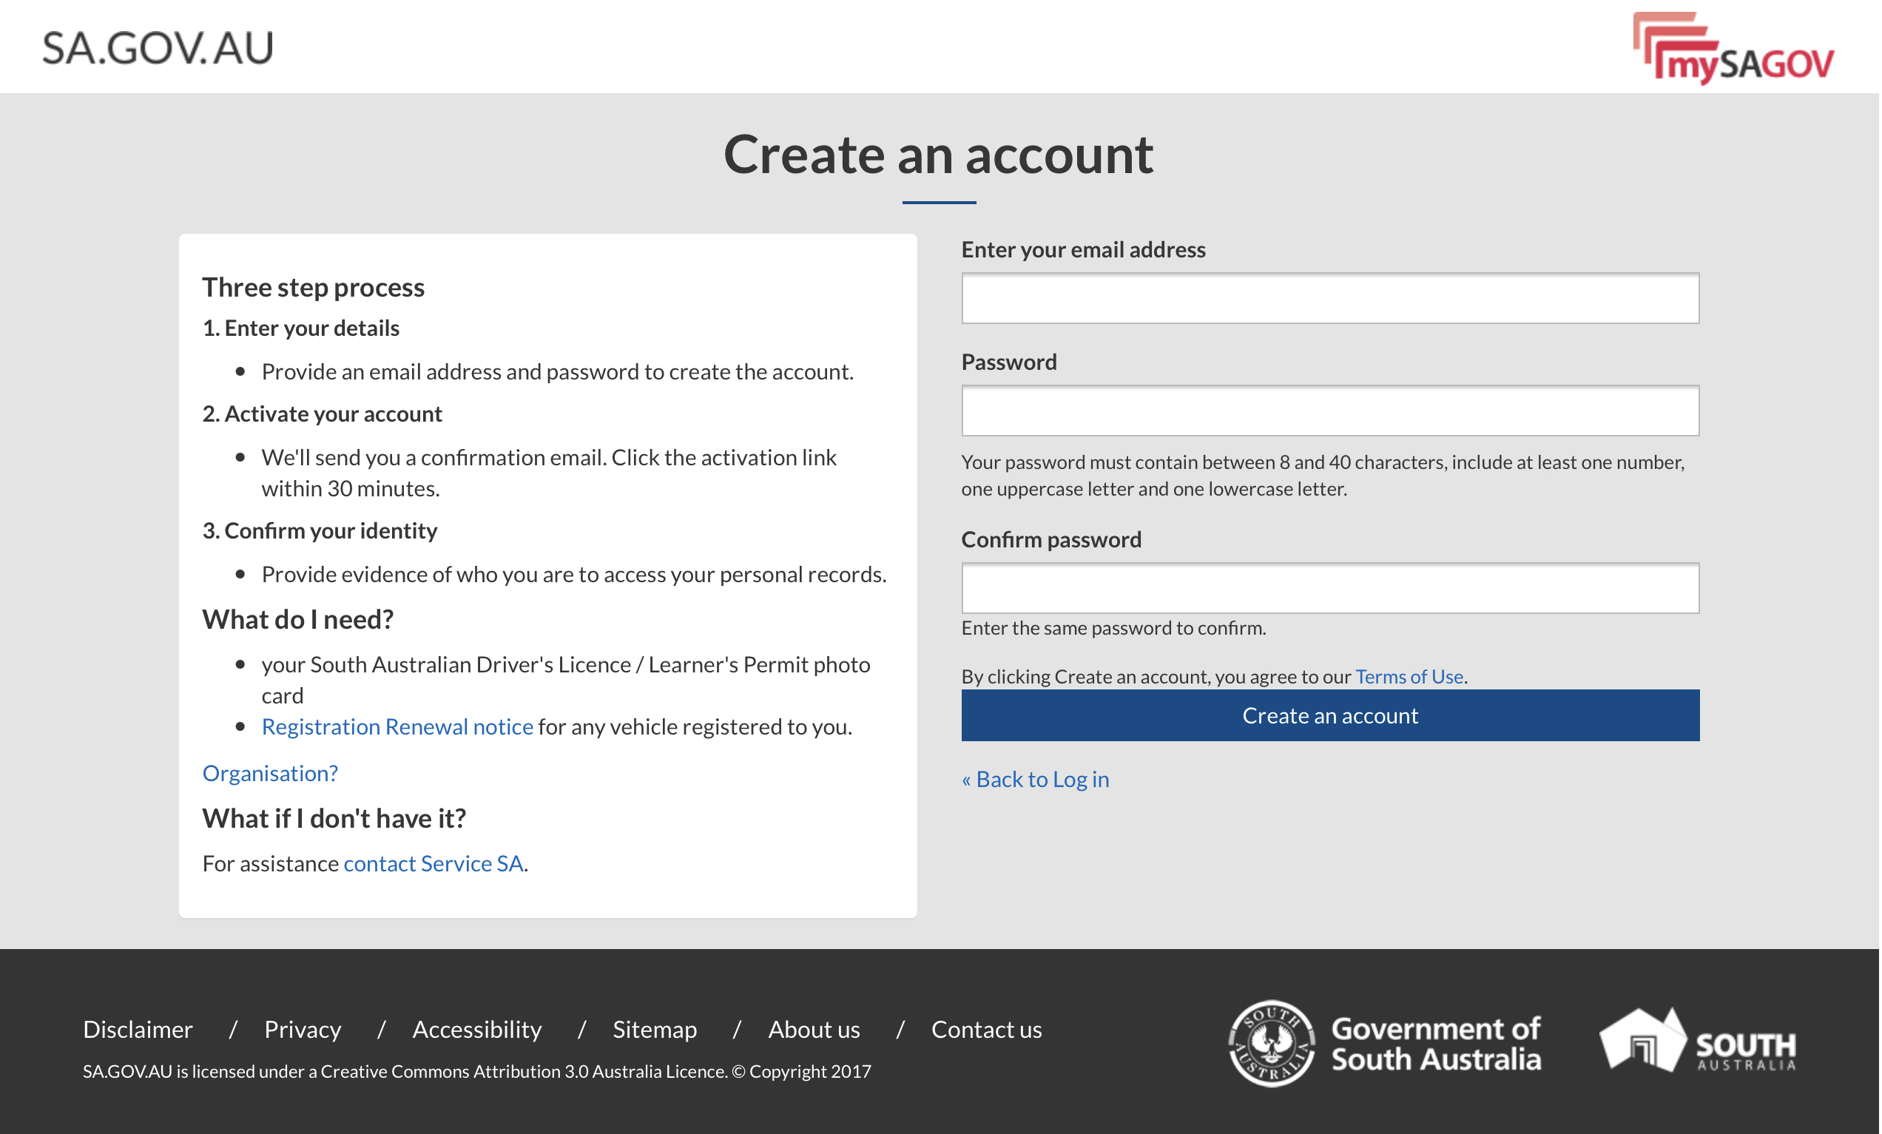Open the Contact us footer link

[988, 1030]
